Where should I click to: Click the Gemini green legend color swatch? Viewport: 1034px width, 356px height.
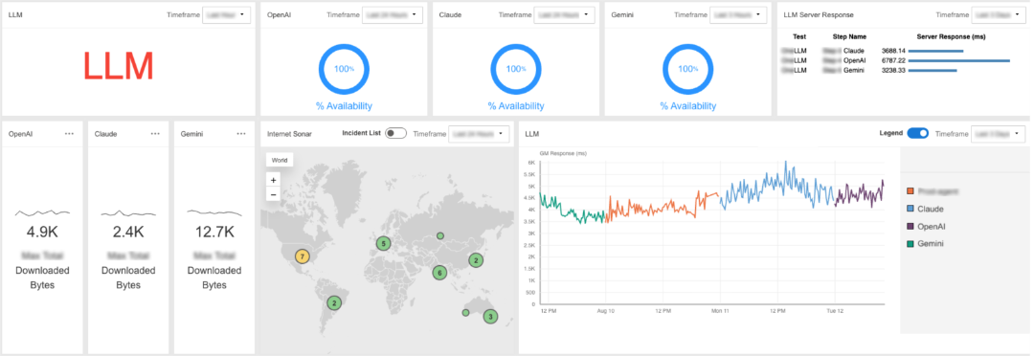point(910,244)
